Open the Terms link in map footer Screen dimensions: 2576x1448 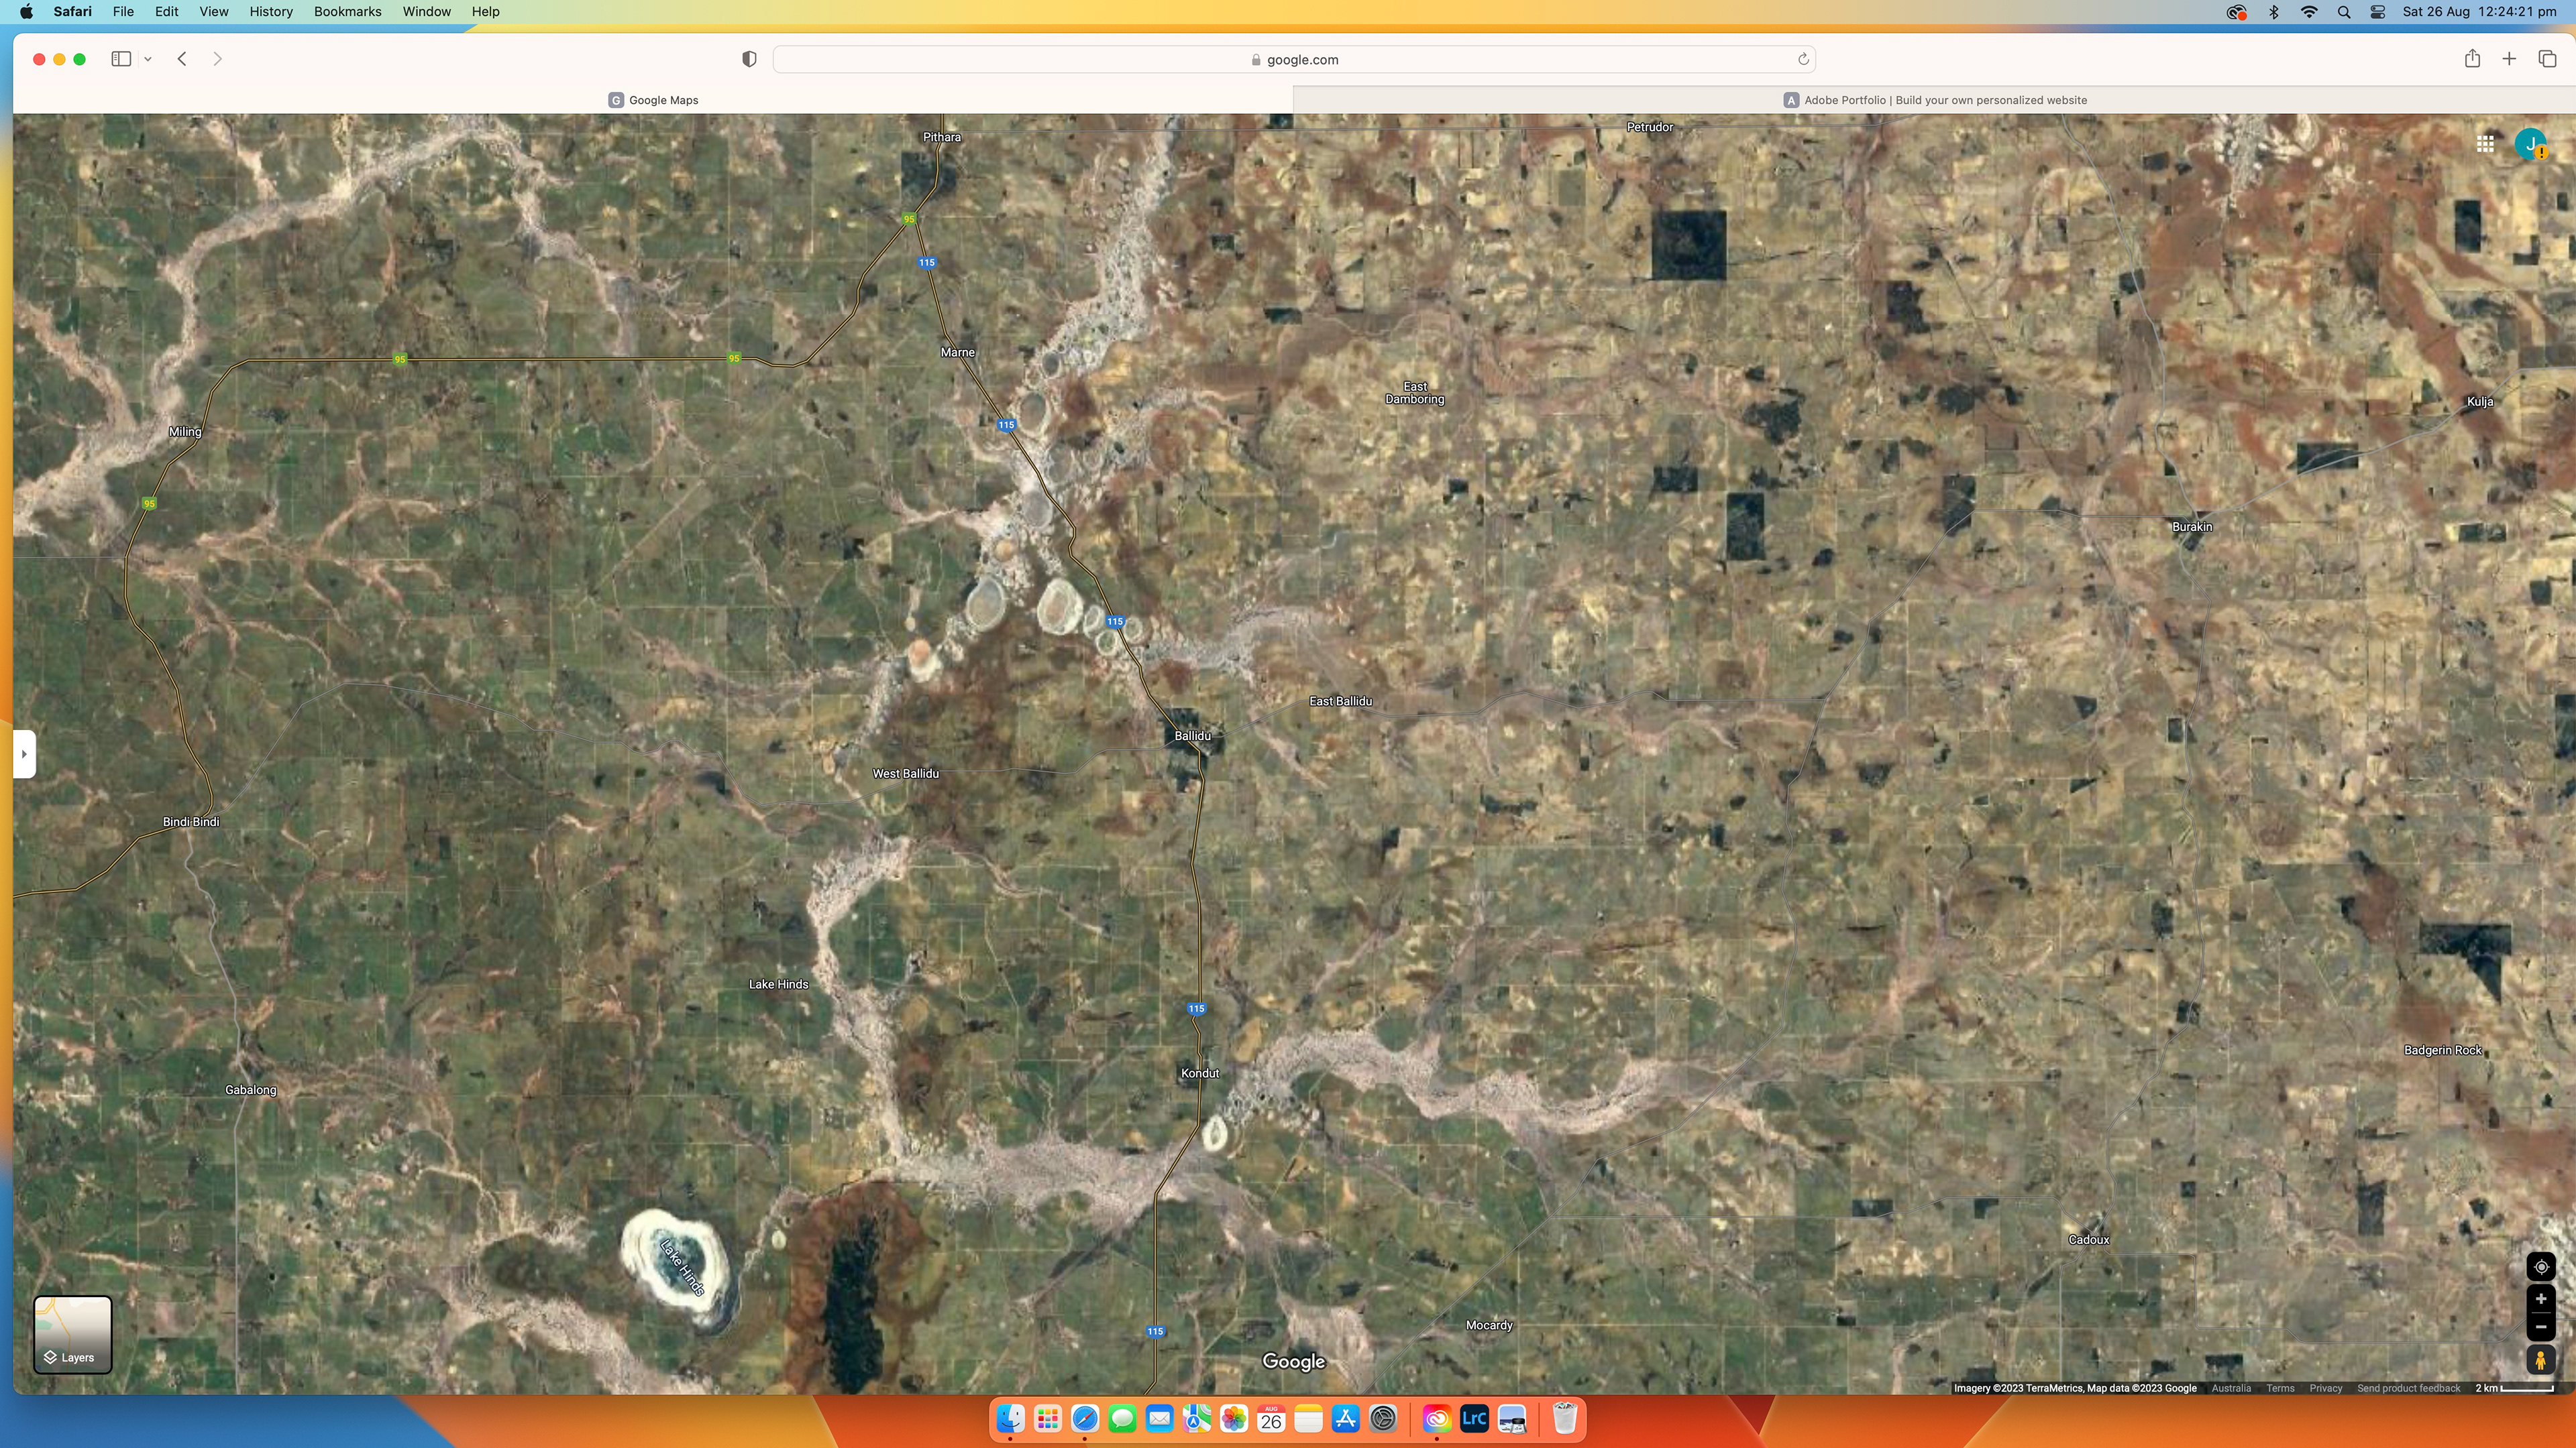coord(2280,1388)
